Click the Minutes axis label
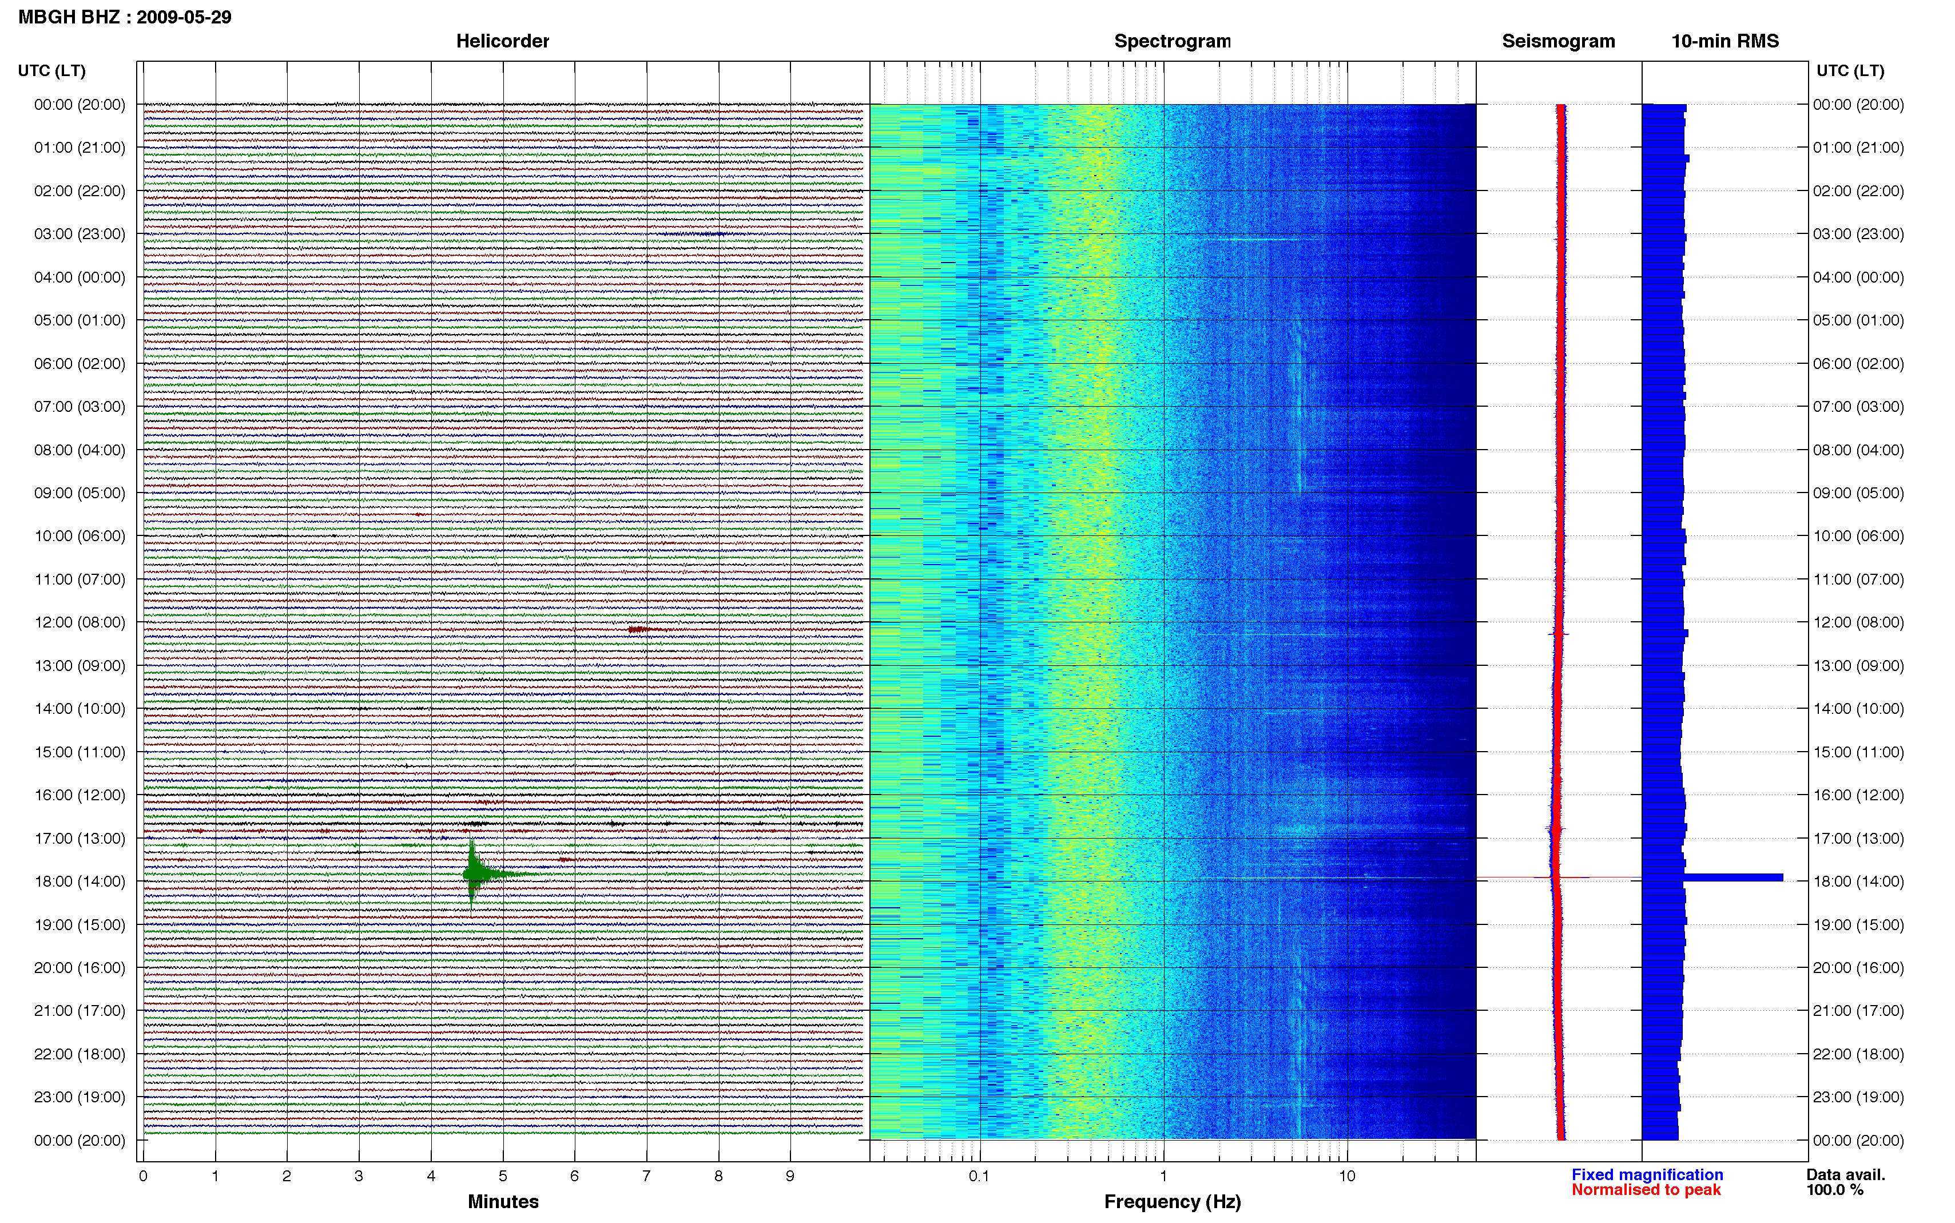Screen dimensions: 1955x1223 (503, 1201)
